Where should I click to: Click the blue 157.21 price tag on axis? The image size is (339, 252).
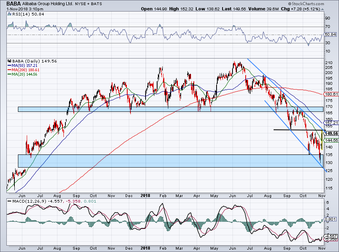coord(331,123)
